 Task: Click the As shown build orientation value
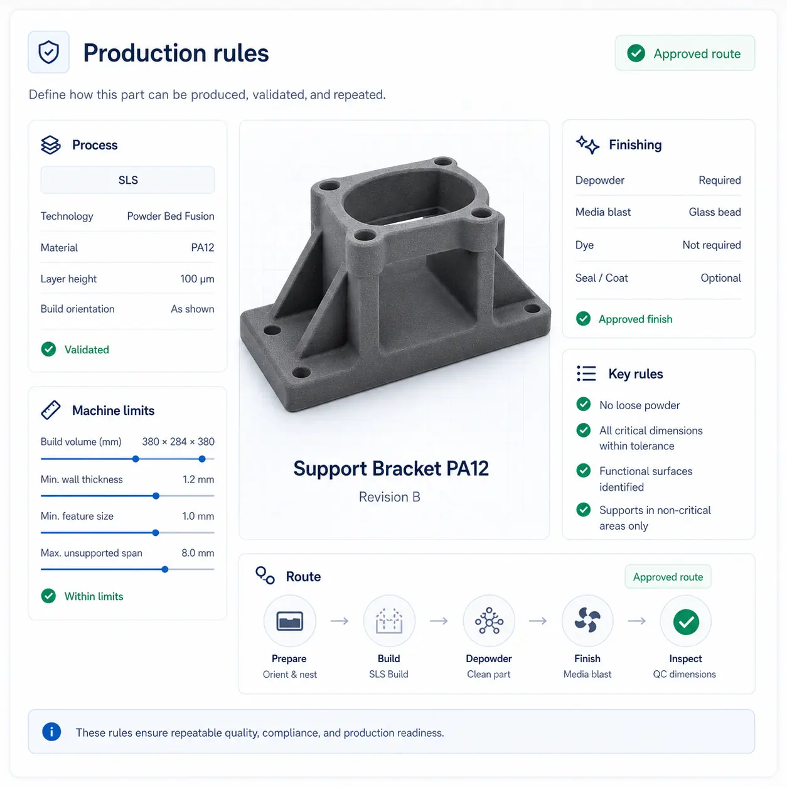(x=193, y=309)
